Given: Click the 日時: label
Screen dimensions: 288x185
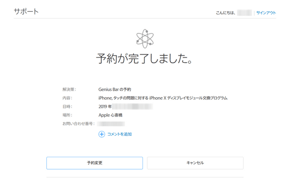Looking at the screenshot, I should (67, 107).
